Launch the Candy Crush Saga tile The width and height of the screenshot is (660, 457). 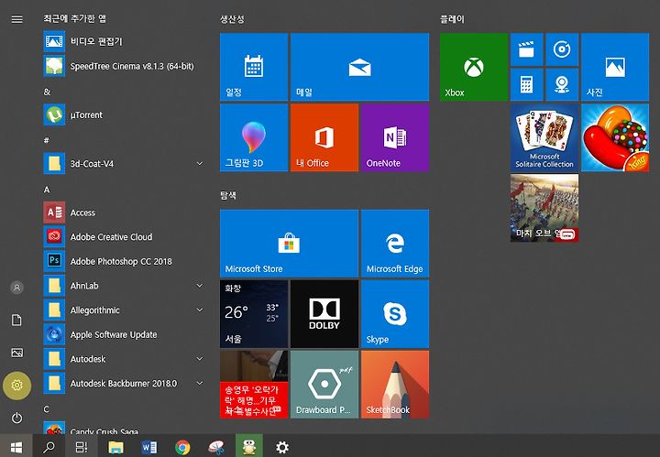pos(615,137)
